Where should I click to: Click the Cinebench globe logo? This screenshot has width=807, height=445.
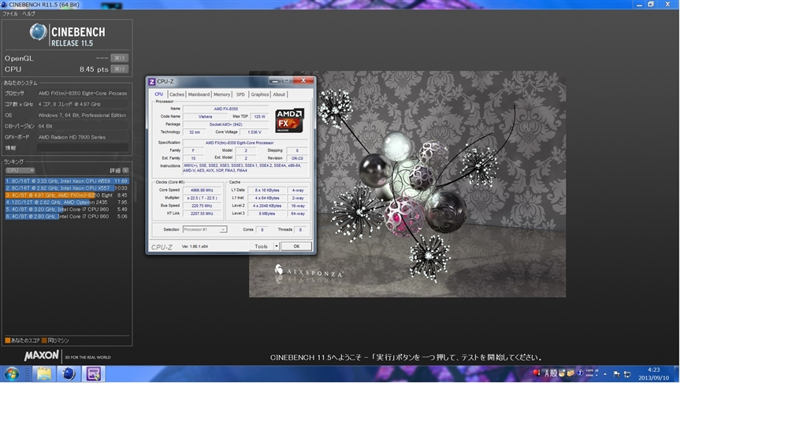click(x=39, y=32)
